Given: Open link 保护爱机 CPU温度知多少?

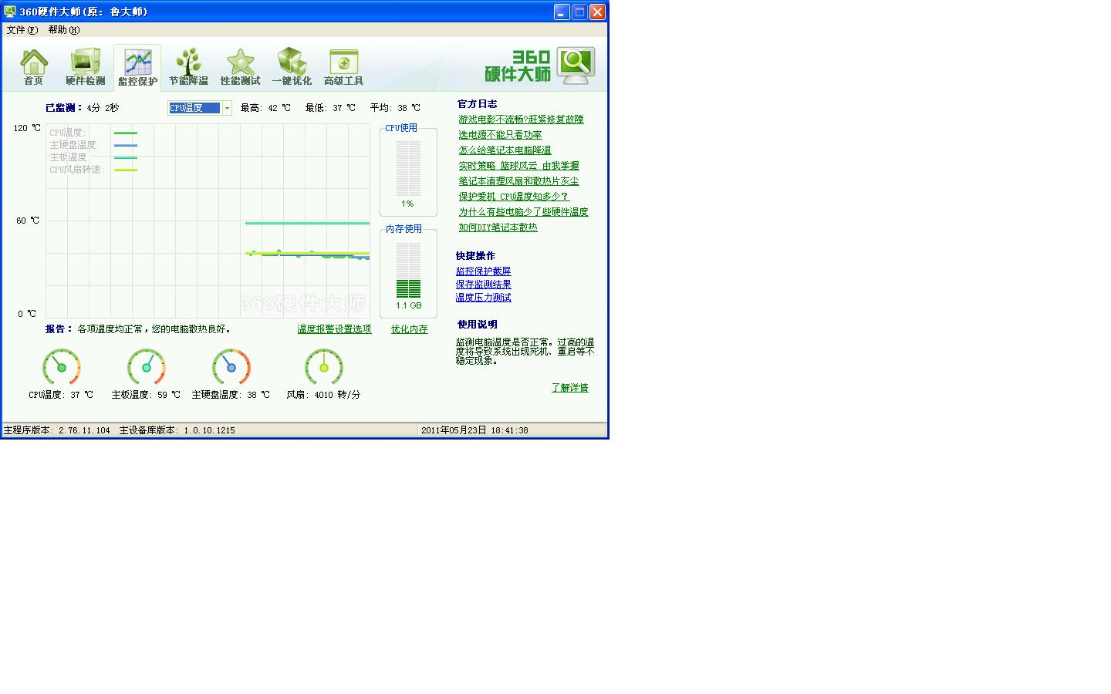Looking at the screenshot, I should [x=514, y=197].
